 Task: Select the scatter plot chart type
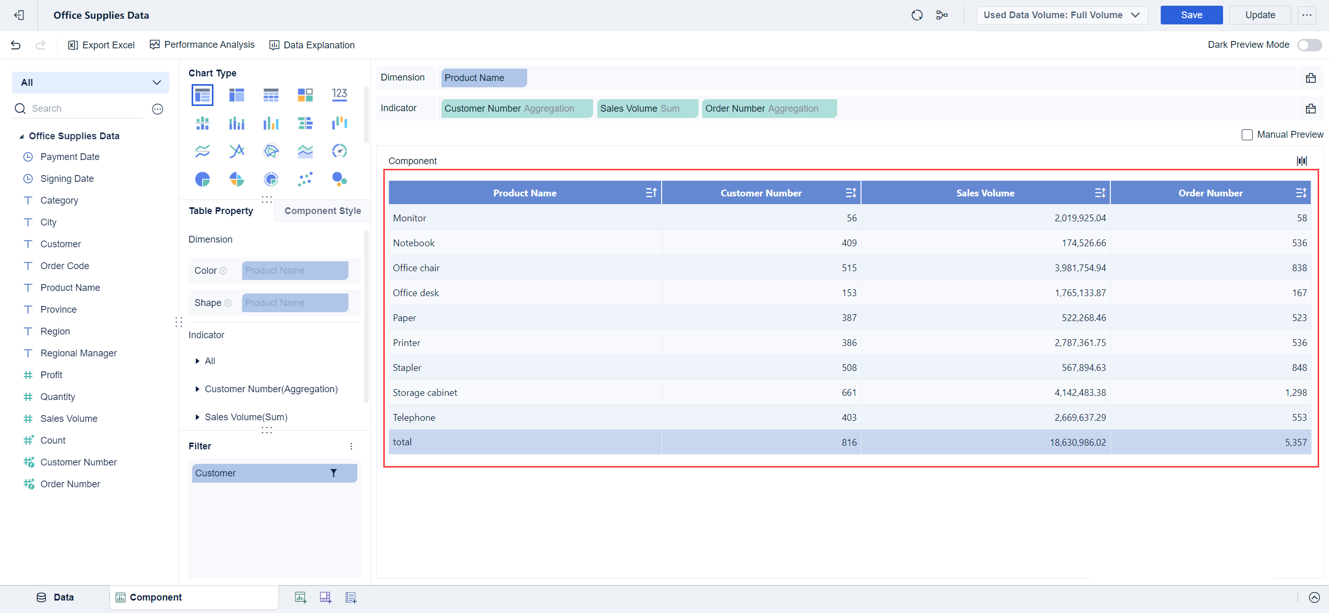pos(305,179)
